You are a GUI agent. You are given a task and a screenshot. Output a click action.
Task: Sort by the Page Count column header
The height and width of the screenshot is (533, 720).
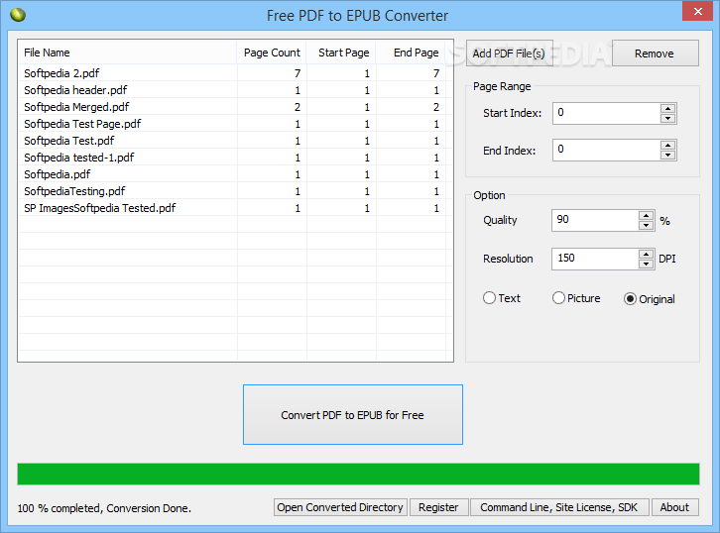(x=272, y=53)
